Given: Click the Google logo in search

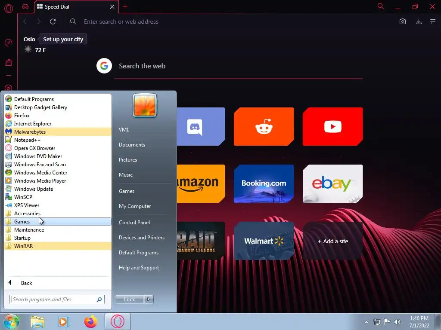Looking at the screenshot, I should tap(104, 66).
